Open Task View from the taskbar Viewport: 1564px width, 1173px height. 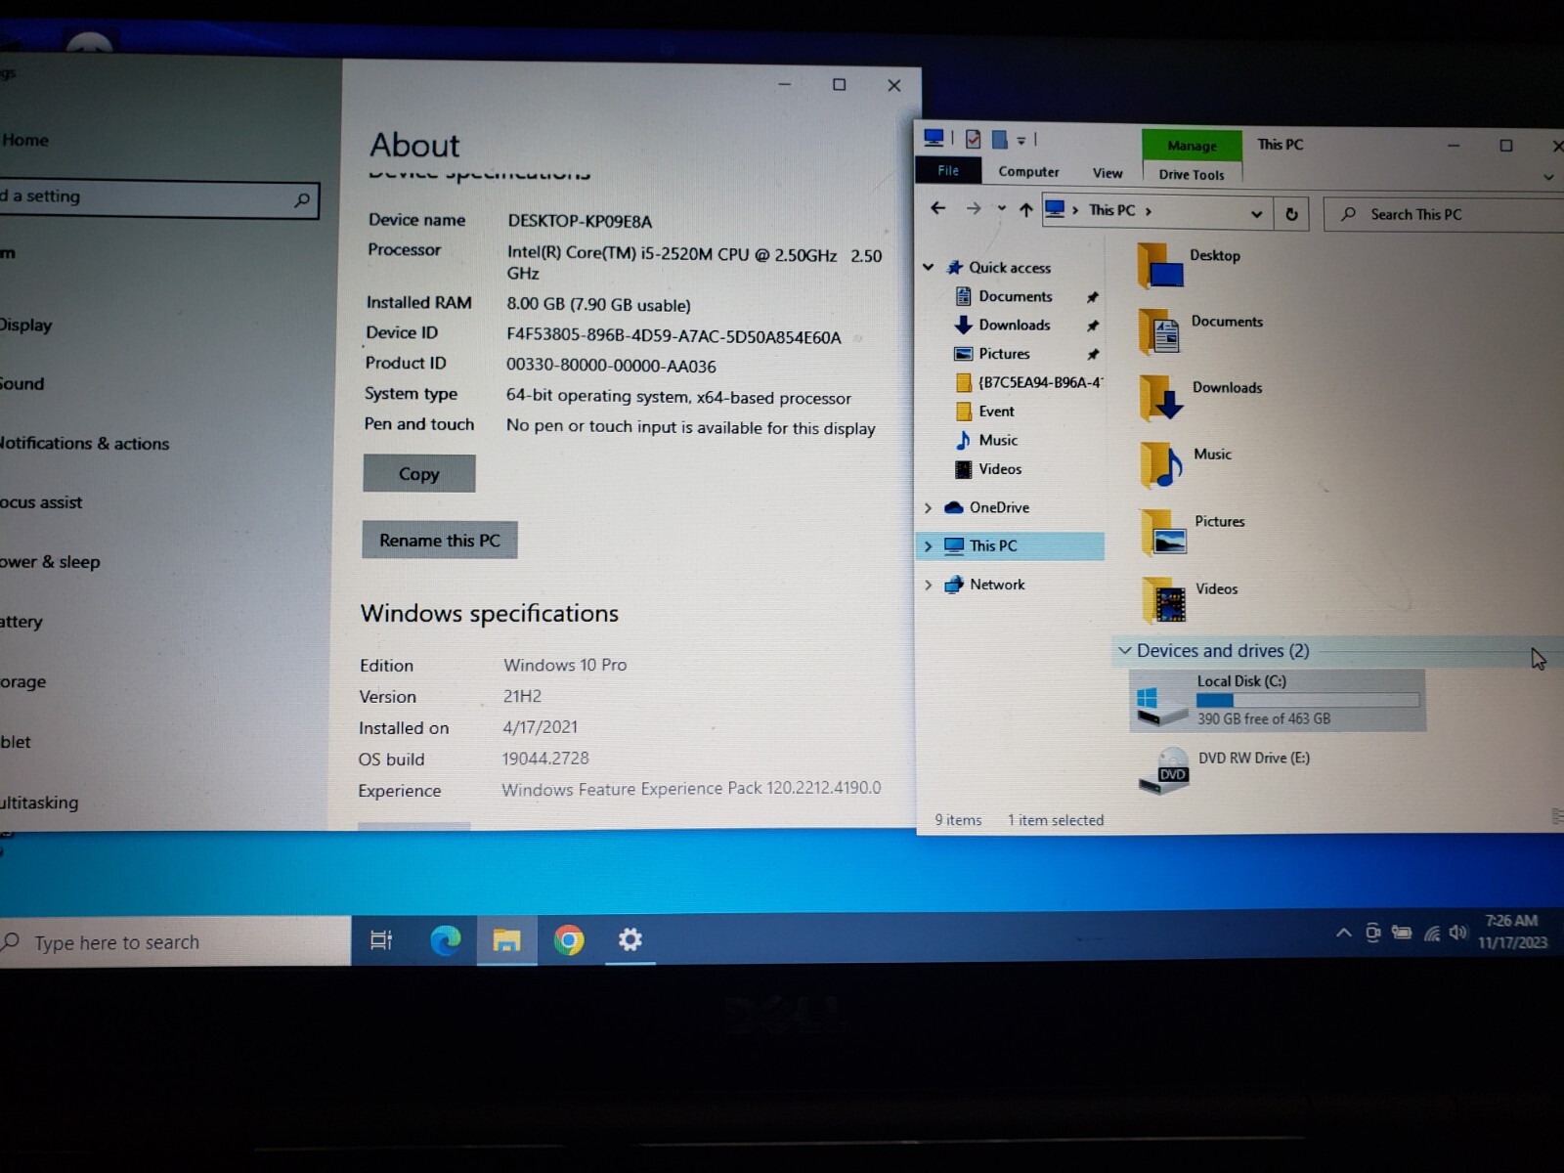381,940
